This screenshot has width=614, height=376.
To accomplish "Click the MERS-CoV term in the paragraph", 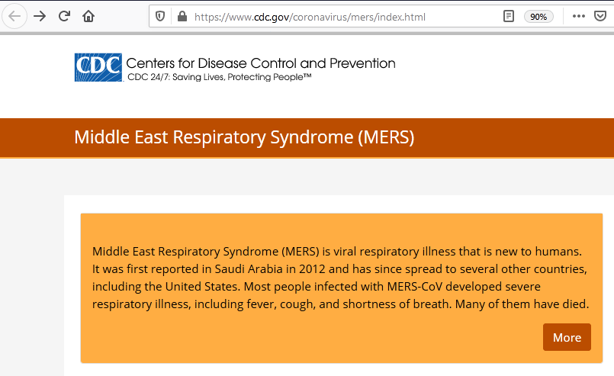I will 415,287.
